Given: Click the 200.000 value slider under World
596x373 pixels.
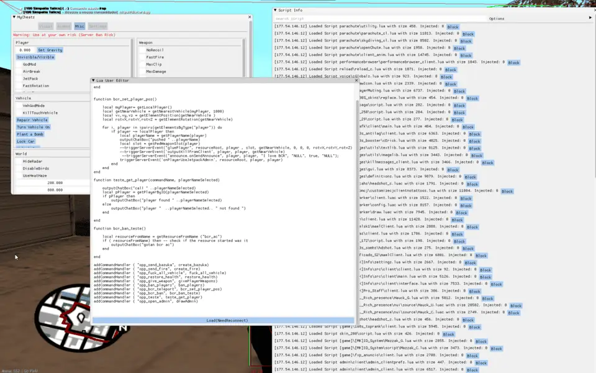Looking at the screenshot, I should click(38, 183).
